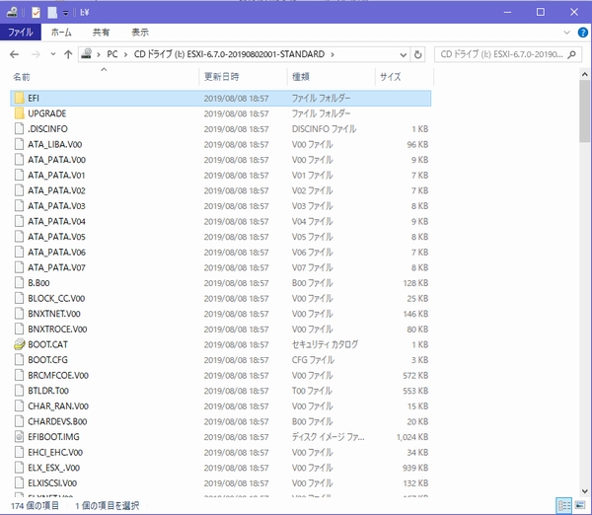The height and width of the screenshot is (515, 592).
Task: Sort by the サイズ column header
Action: [x=390, y=77]
